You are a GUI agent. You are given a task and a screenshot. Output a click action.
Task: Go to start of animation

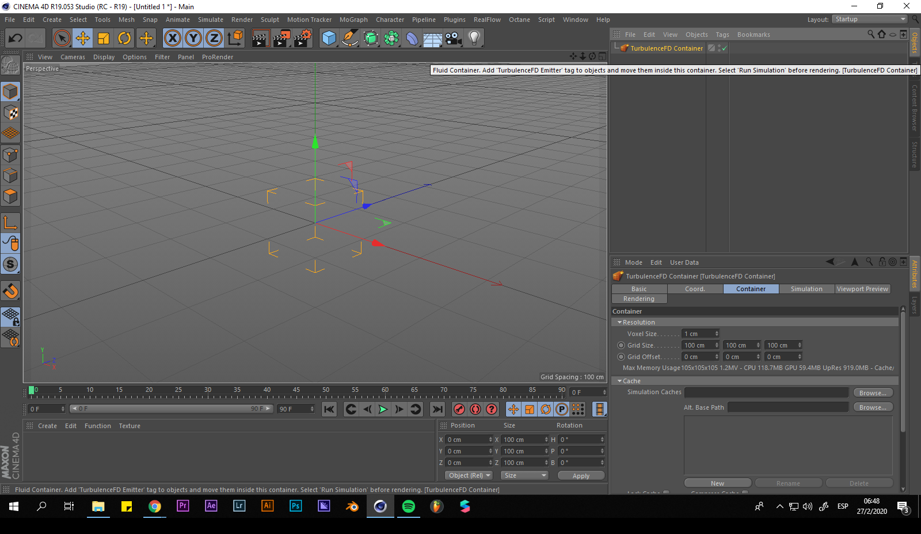point(329,409)
